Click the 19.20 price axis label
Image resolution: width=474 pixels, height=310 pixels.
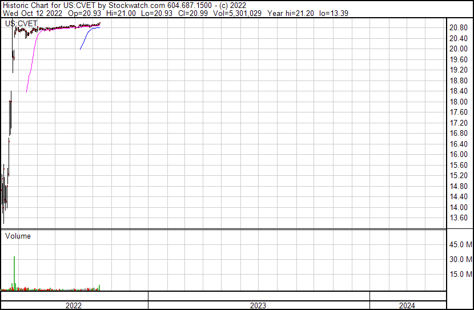(x=459, y=70)
